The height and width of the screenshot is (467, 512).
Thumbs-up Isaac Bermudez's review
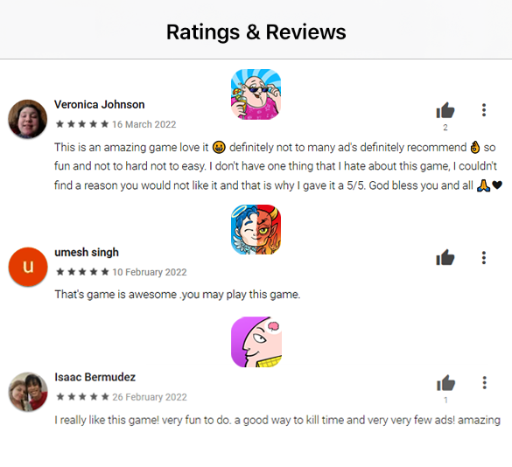(x=446, y=383)
